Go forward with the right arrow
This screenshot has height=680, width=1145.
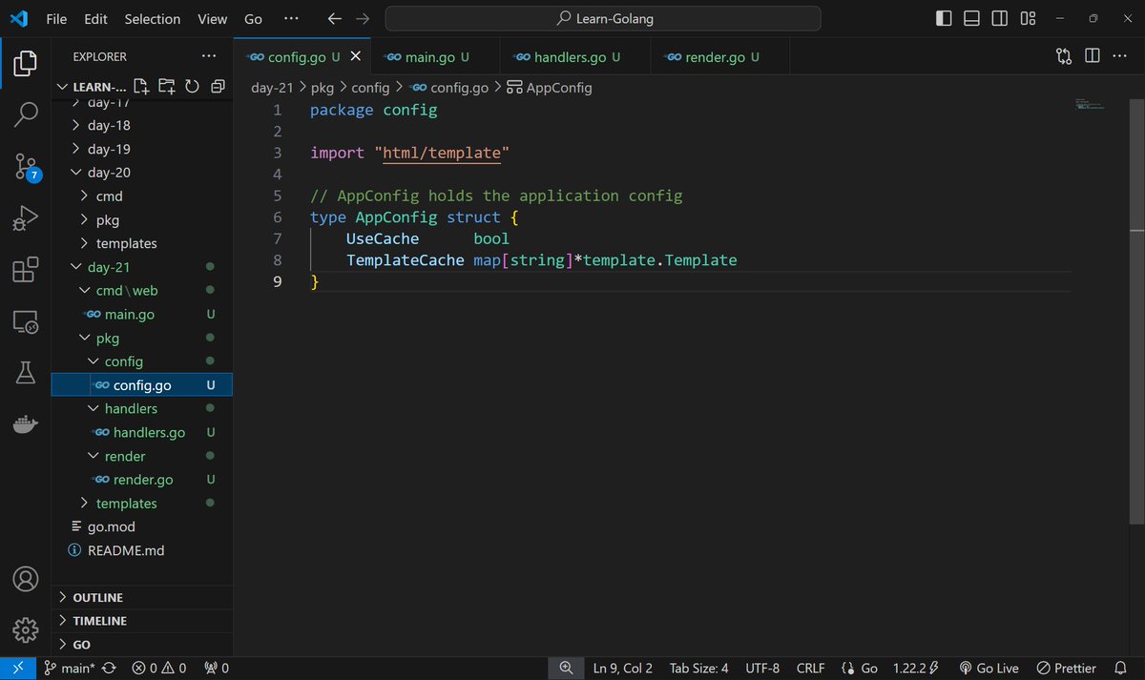[363, 18]
